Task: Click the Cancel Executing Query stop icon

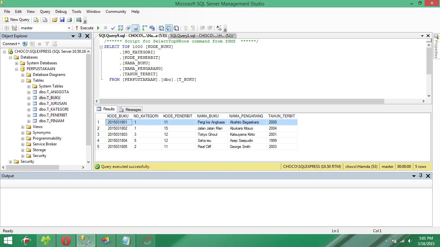Action: point(106,28)
